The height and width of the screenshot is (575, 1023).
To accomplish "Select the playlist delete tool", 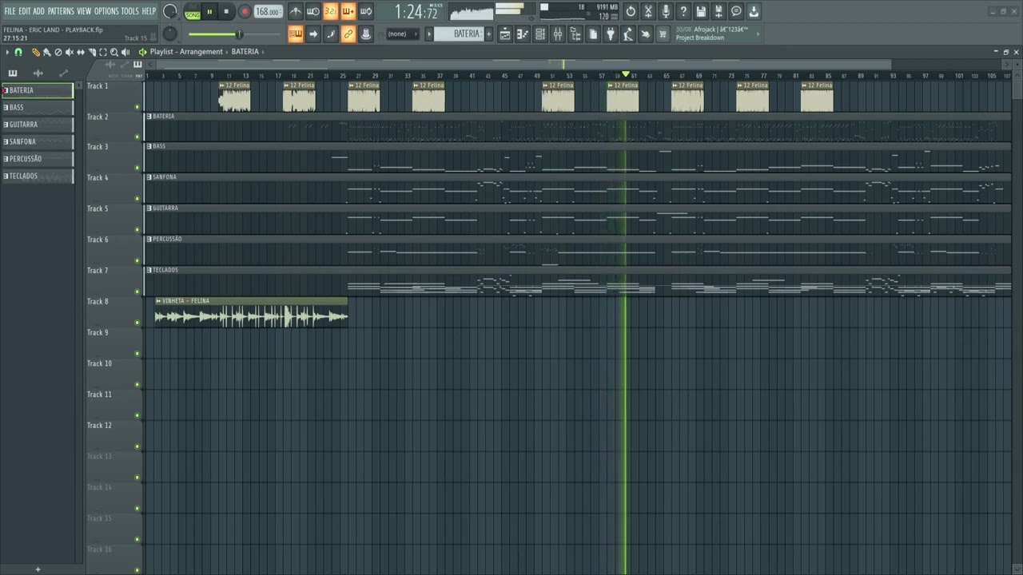I will tap(58, 52).
